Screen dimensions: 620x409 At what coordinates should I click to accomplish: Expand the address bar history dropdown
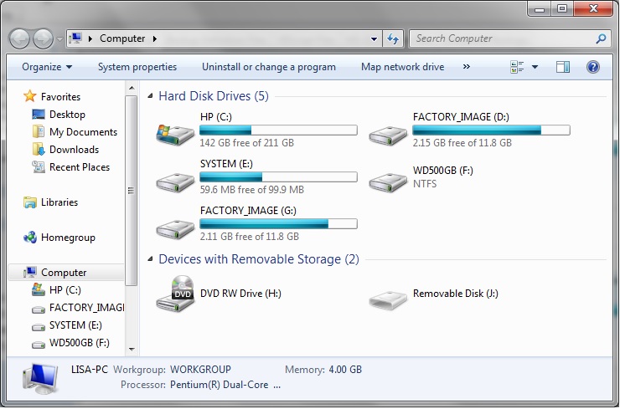[374, 38]
